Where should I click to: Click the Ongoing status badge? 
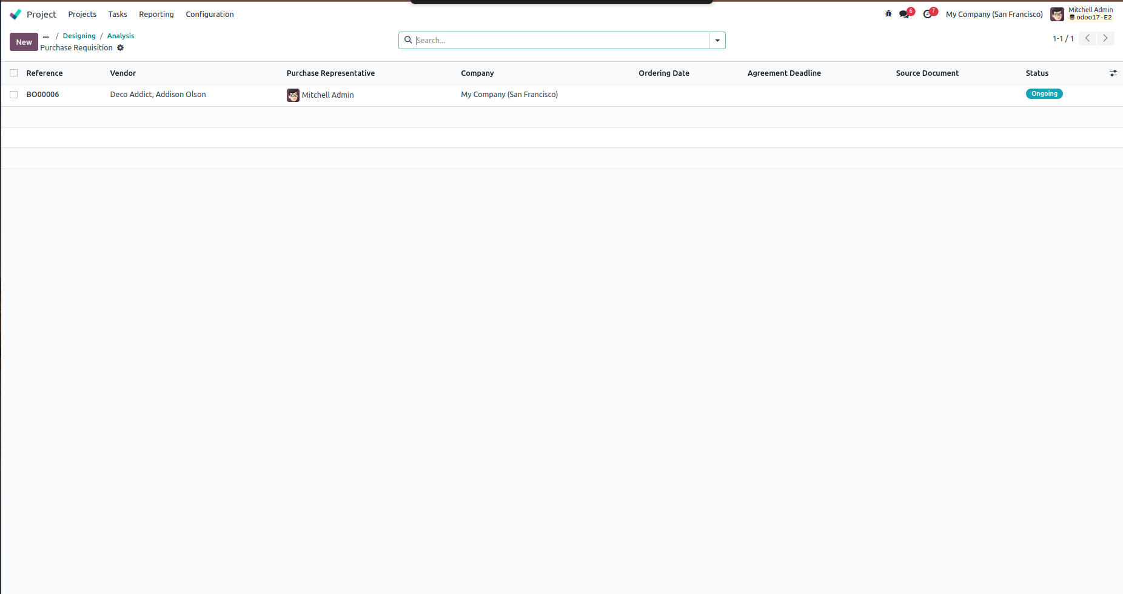[1044, 93]
